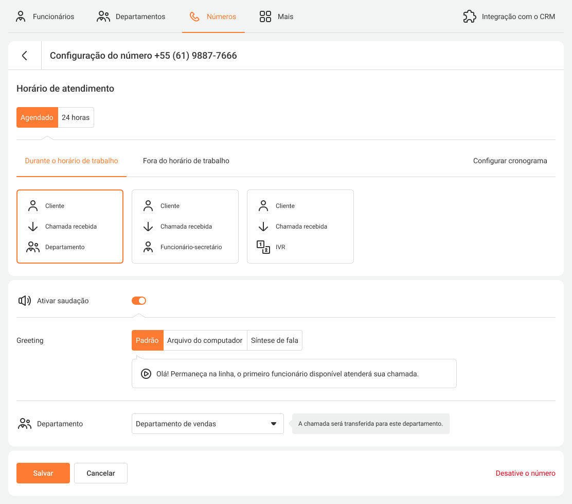Open the Funcionários navigation tab
Screen dimensions: 572x504
pos(45,16)
